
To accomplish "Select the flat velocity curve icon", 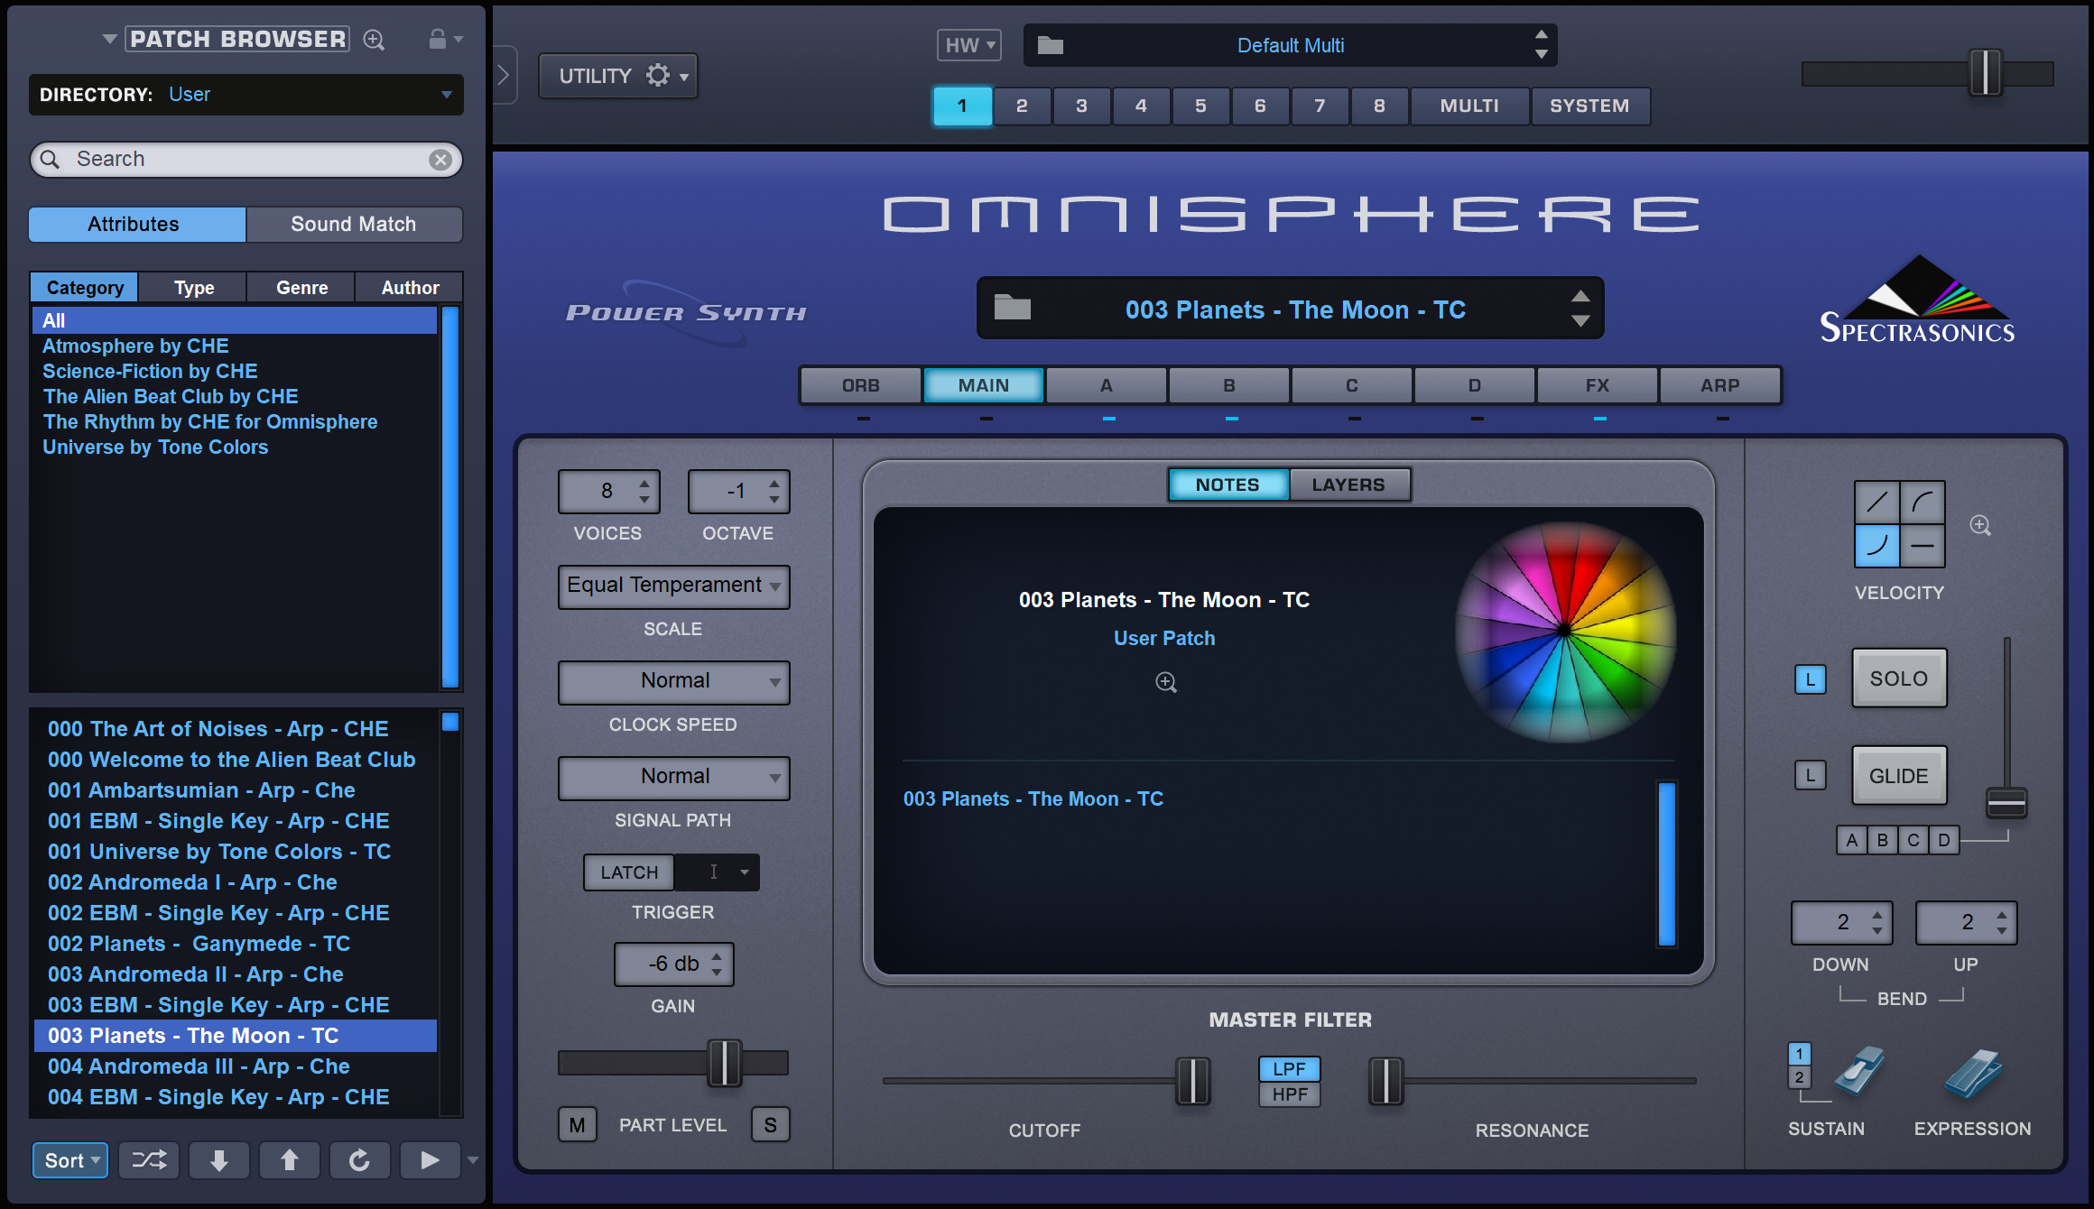I will click(x=1923, y=546).
